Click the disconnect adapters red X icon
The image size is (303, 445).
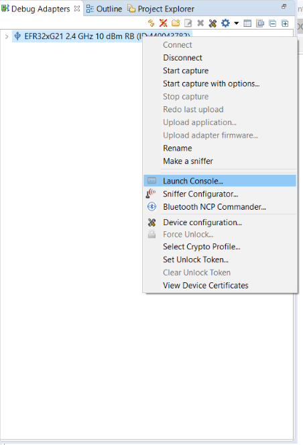[164, 23]
